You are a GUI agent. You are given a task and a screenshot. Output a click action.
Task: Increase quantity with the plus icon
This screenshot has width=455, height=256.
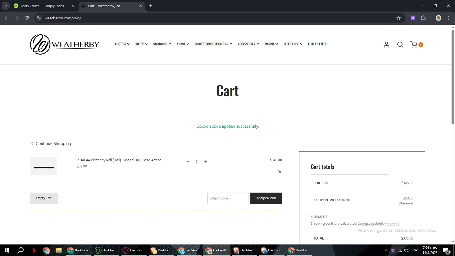[x=205, y=161]
